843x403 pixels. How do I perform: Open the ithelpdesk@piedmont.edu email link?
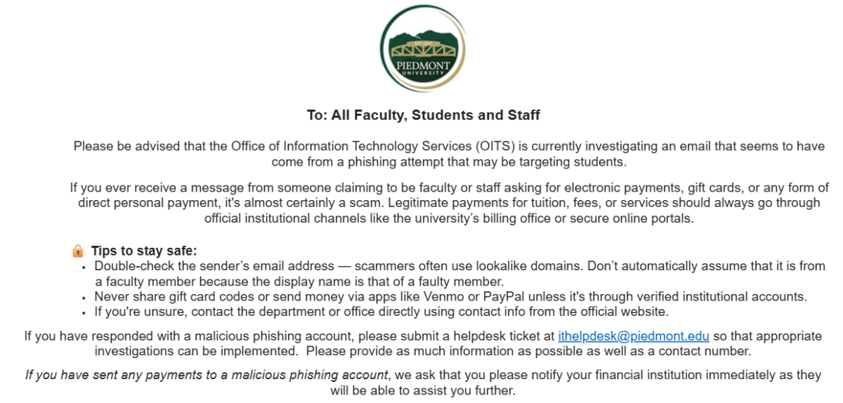(x=634, y=336)
